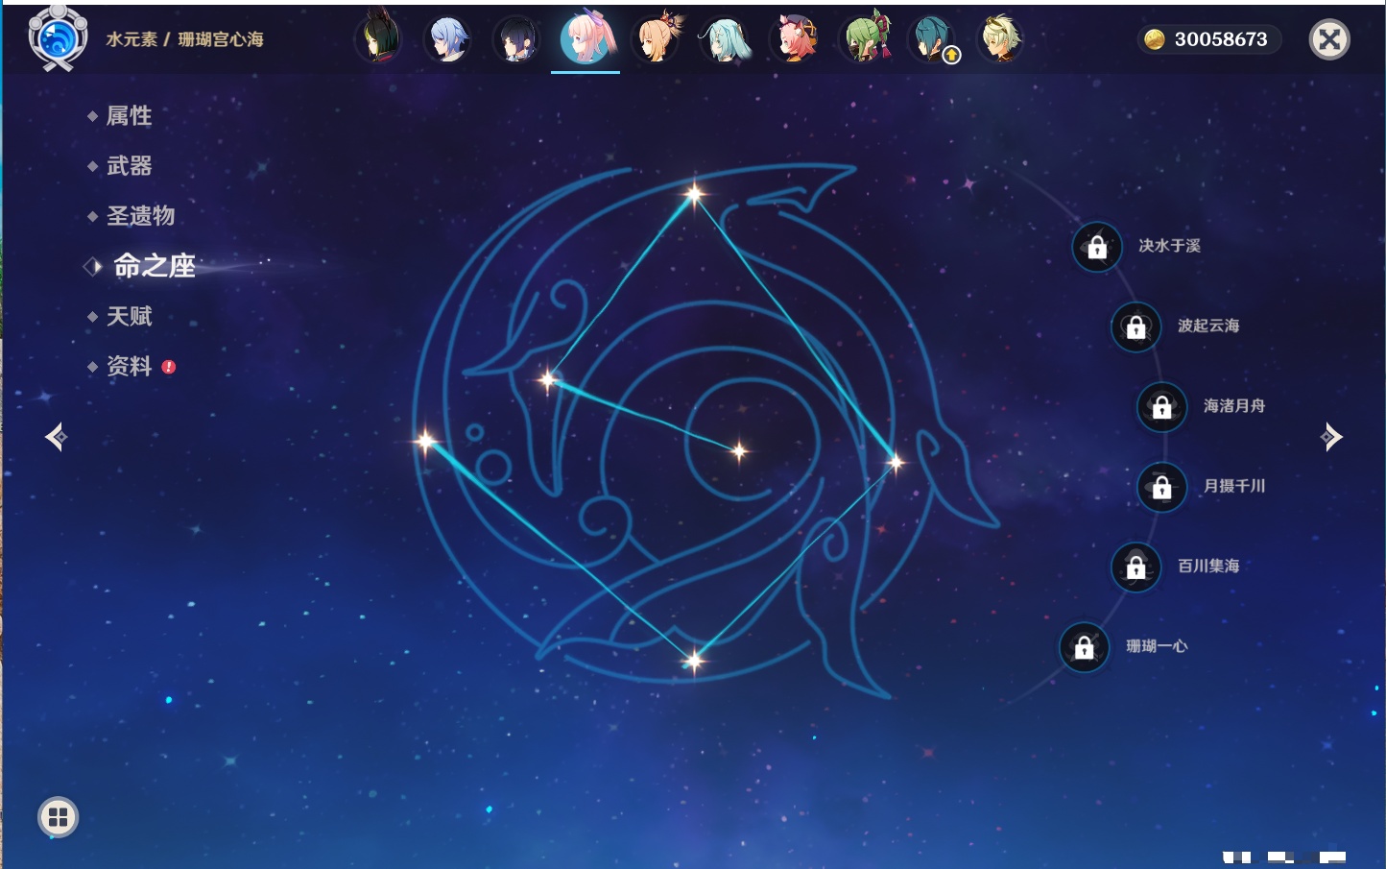The image size is (1386, 869).
Task: Open the 珊瑚一心 constellation label
Action: (1157, 646)
